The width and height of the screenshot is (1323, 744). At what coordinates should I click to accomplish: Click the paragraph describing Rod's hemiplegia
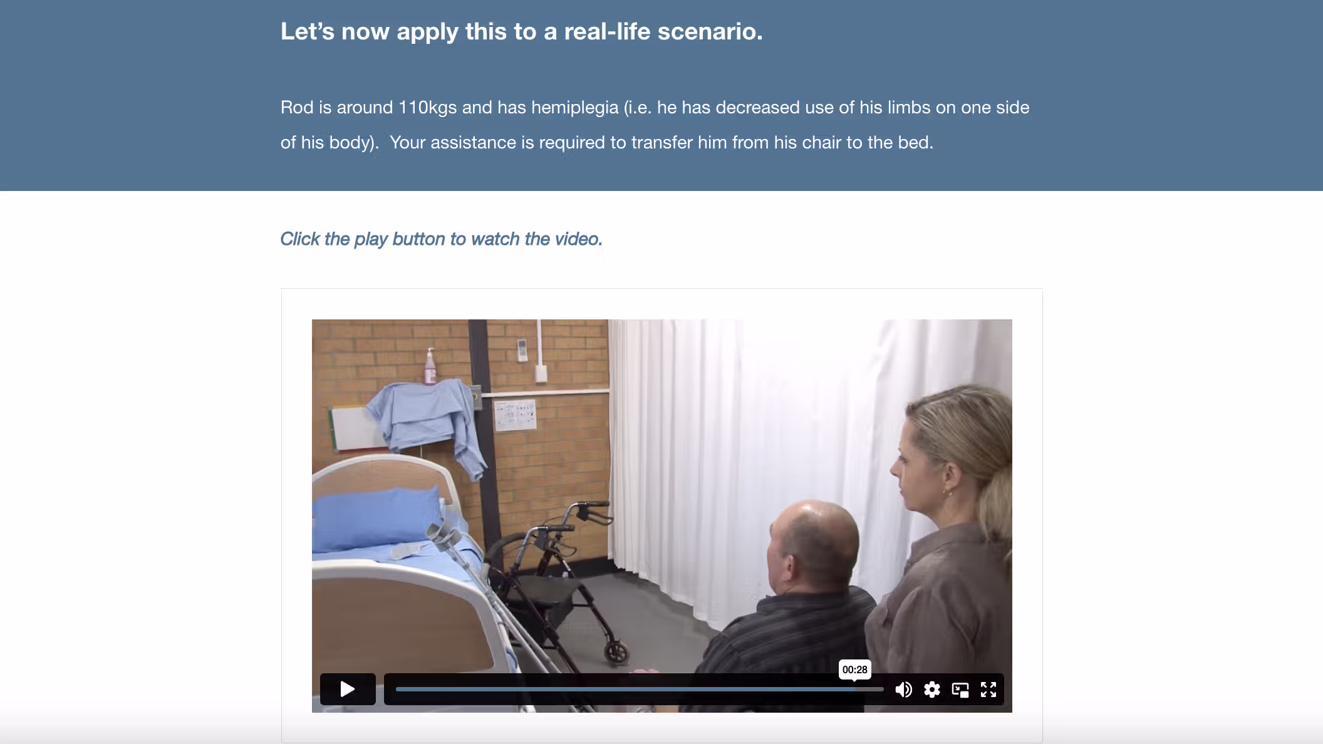click(x=655, y=125)
